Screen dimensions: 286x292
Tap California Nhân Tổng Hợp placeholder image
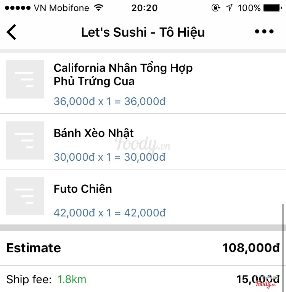(x=25, y=79)
